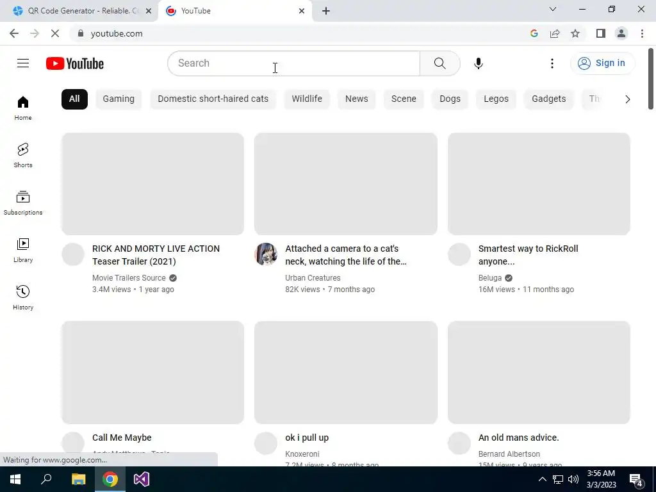The image size is (656, 492).
Task: Open the volume control in tray
Action: [x=573, y=479]
